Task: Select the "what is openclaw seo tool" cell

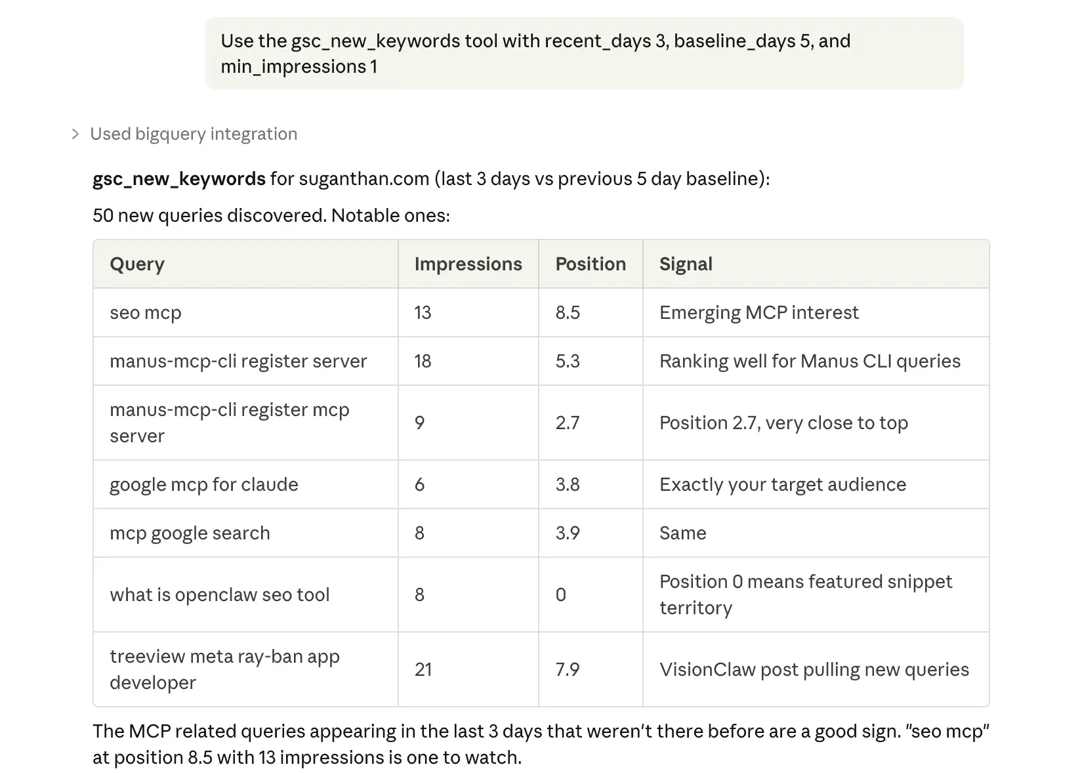Action: tap(220, 595)
